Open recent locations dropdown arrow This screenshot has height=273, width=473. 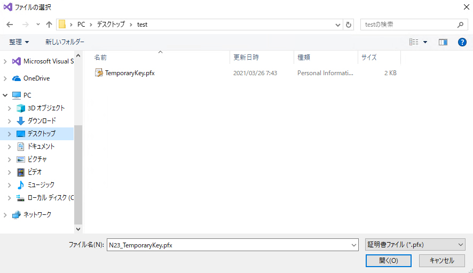(x=38, y=25)
